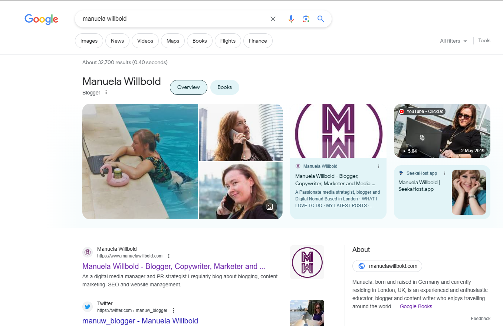This screenshot has height=326, width=503.
Task: Click the SeekaHost app favicon
Action: click(x=401, y=173)
